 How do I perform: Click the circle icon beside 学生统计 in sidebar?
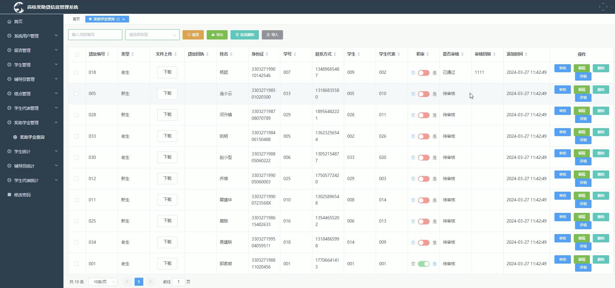tap(9, 151)
